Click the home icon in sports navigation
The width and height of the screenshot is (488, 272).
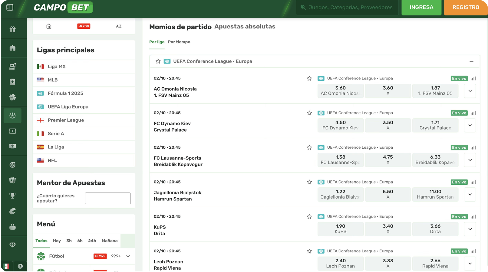click(49, 26)
